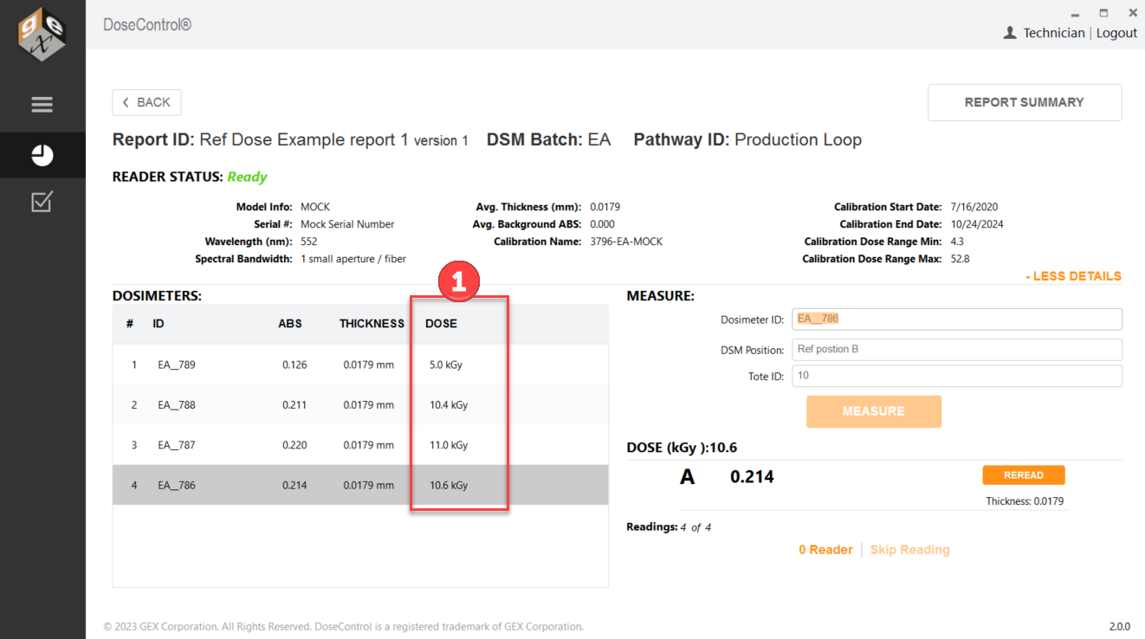Click the 10.4 kGy dose value
The width and height of the screenshot is (1145, 639).
(449, 404)
